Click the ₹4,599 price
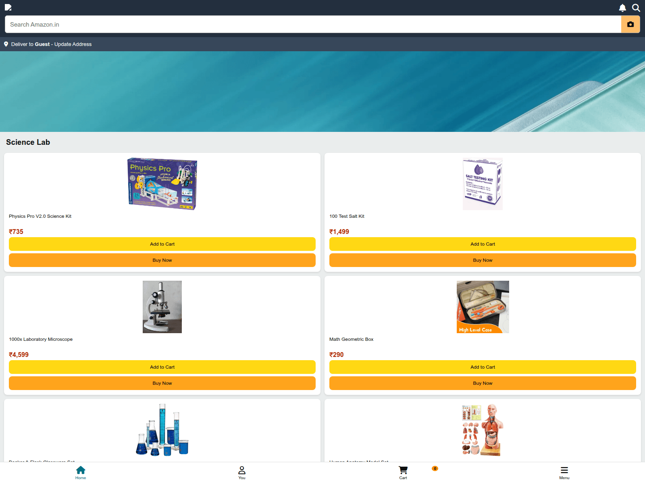The height and width of the screenshot is (484, 645). point(19,355)
